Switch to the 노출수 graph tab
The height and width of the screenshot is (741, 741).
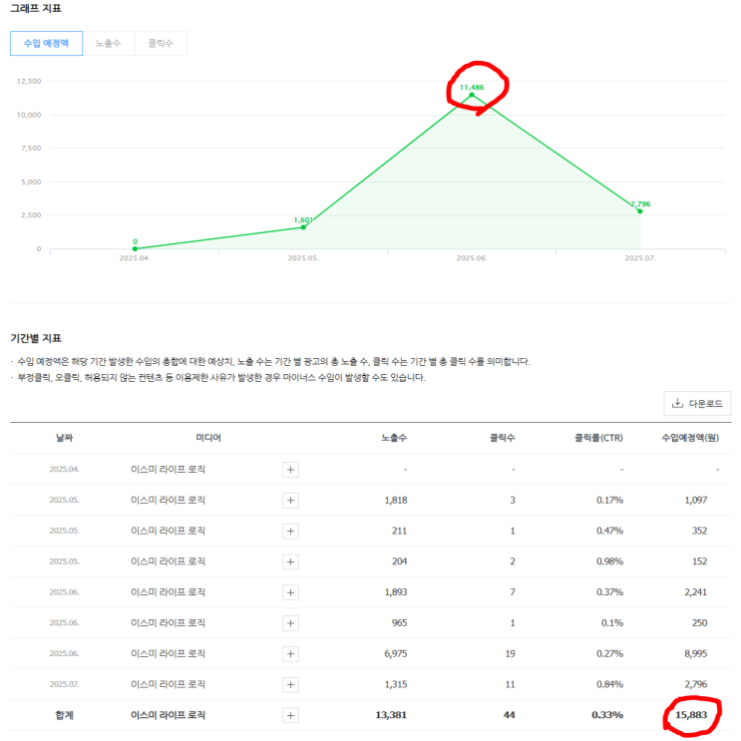click(109, 44)
